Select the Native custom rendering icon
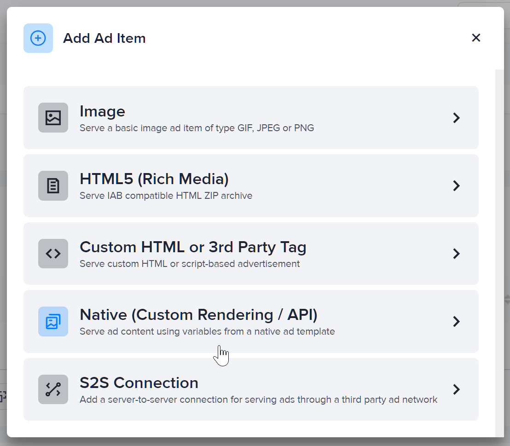This screenshot has width=510, height=446. click(x=53, y=321)
